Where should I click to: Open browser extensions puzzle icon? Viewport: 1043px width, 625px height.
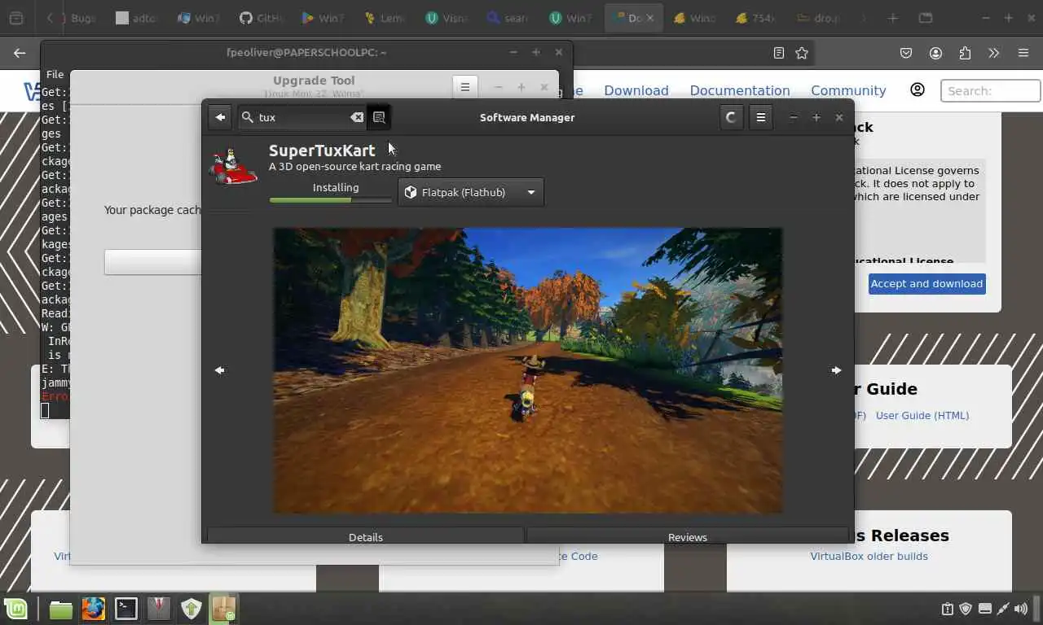[x=965, y=53]
